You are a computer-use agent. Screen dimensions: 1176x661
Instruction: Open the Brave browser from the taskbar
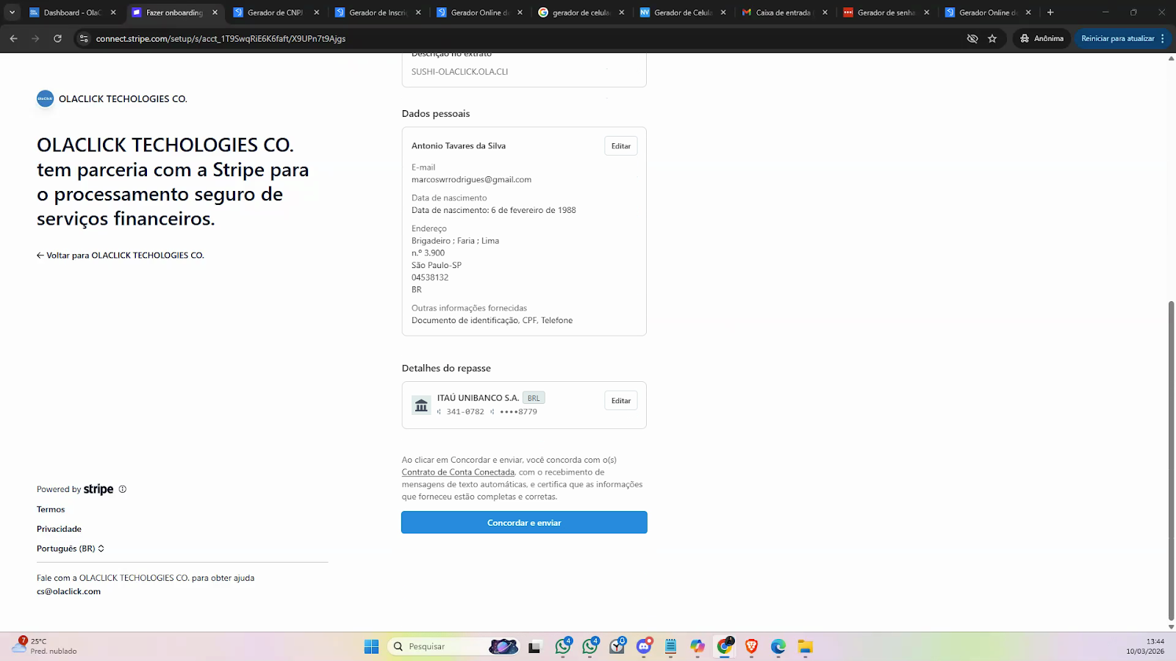751,646
